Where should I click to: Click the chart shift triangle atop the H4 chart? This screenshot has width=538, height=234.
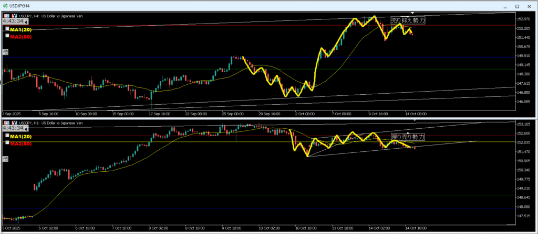(x=412, y=13)
